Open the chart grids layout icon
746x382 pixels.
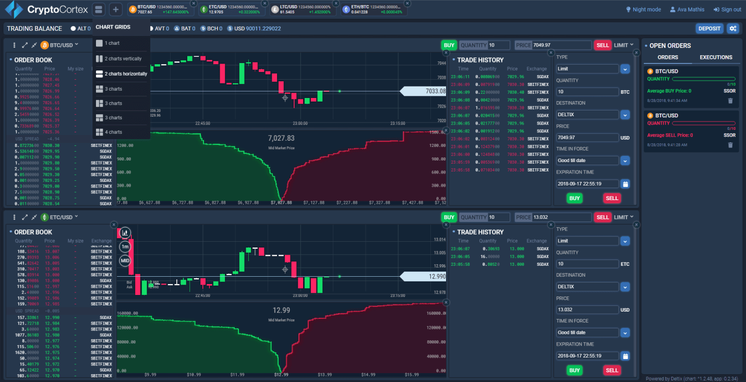(99, 9)
